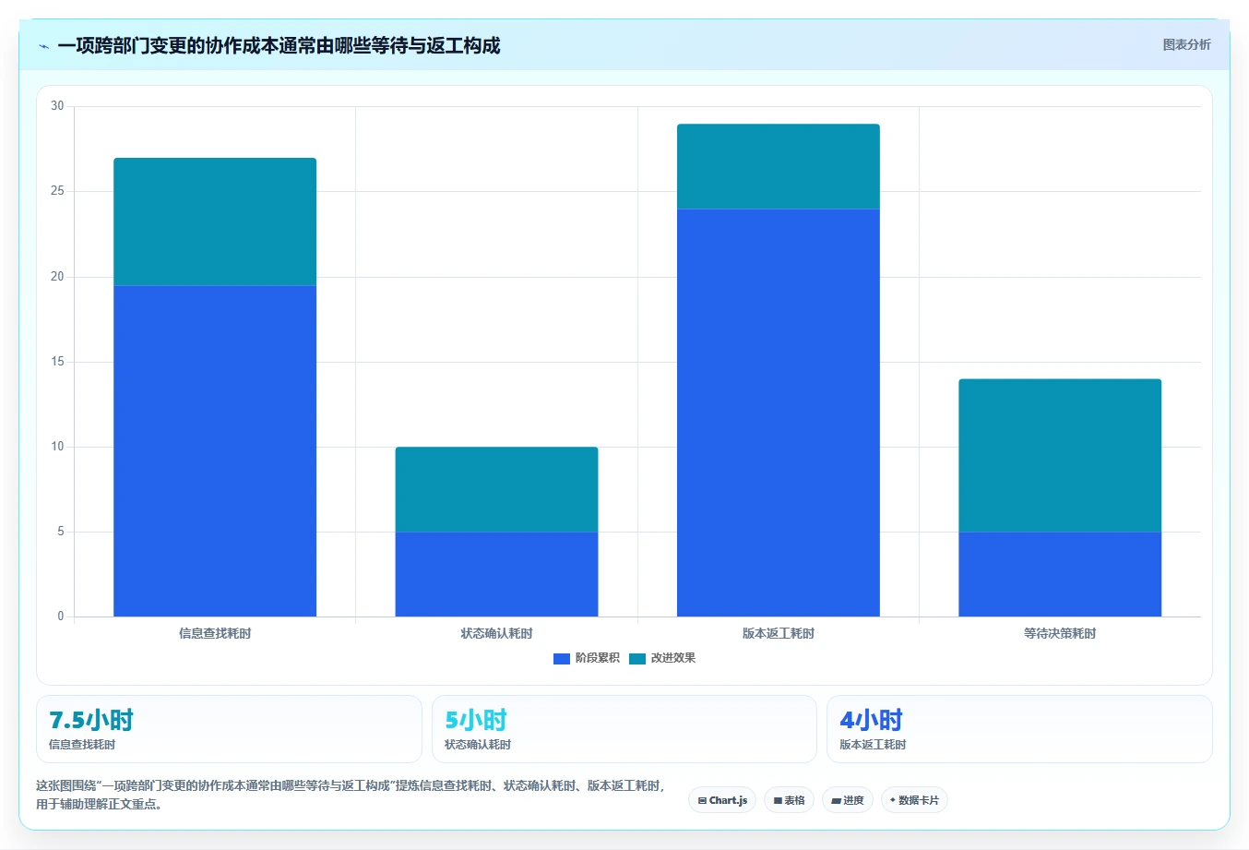1249x850 pixels.
Task: Click the y-axis value 15
Action: click(57, 362)
